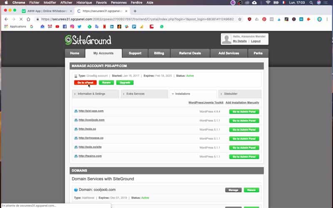Open a new Chrome tab
The image size is (333, 208).
pyautogui.click(x=135, y=11)
